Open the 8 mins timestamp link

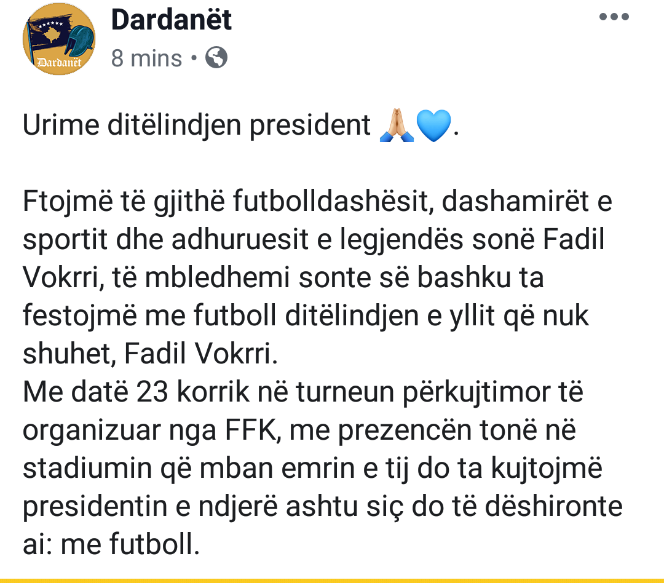(x=146, y=58)
